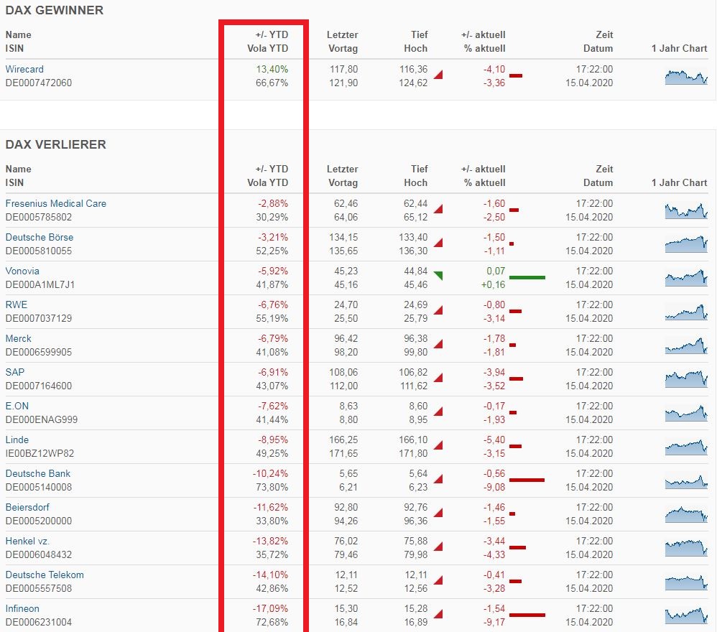Open the Wirecard stock link
This screenshot has width=717, height=632.
click(24, 69)
